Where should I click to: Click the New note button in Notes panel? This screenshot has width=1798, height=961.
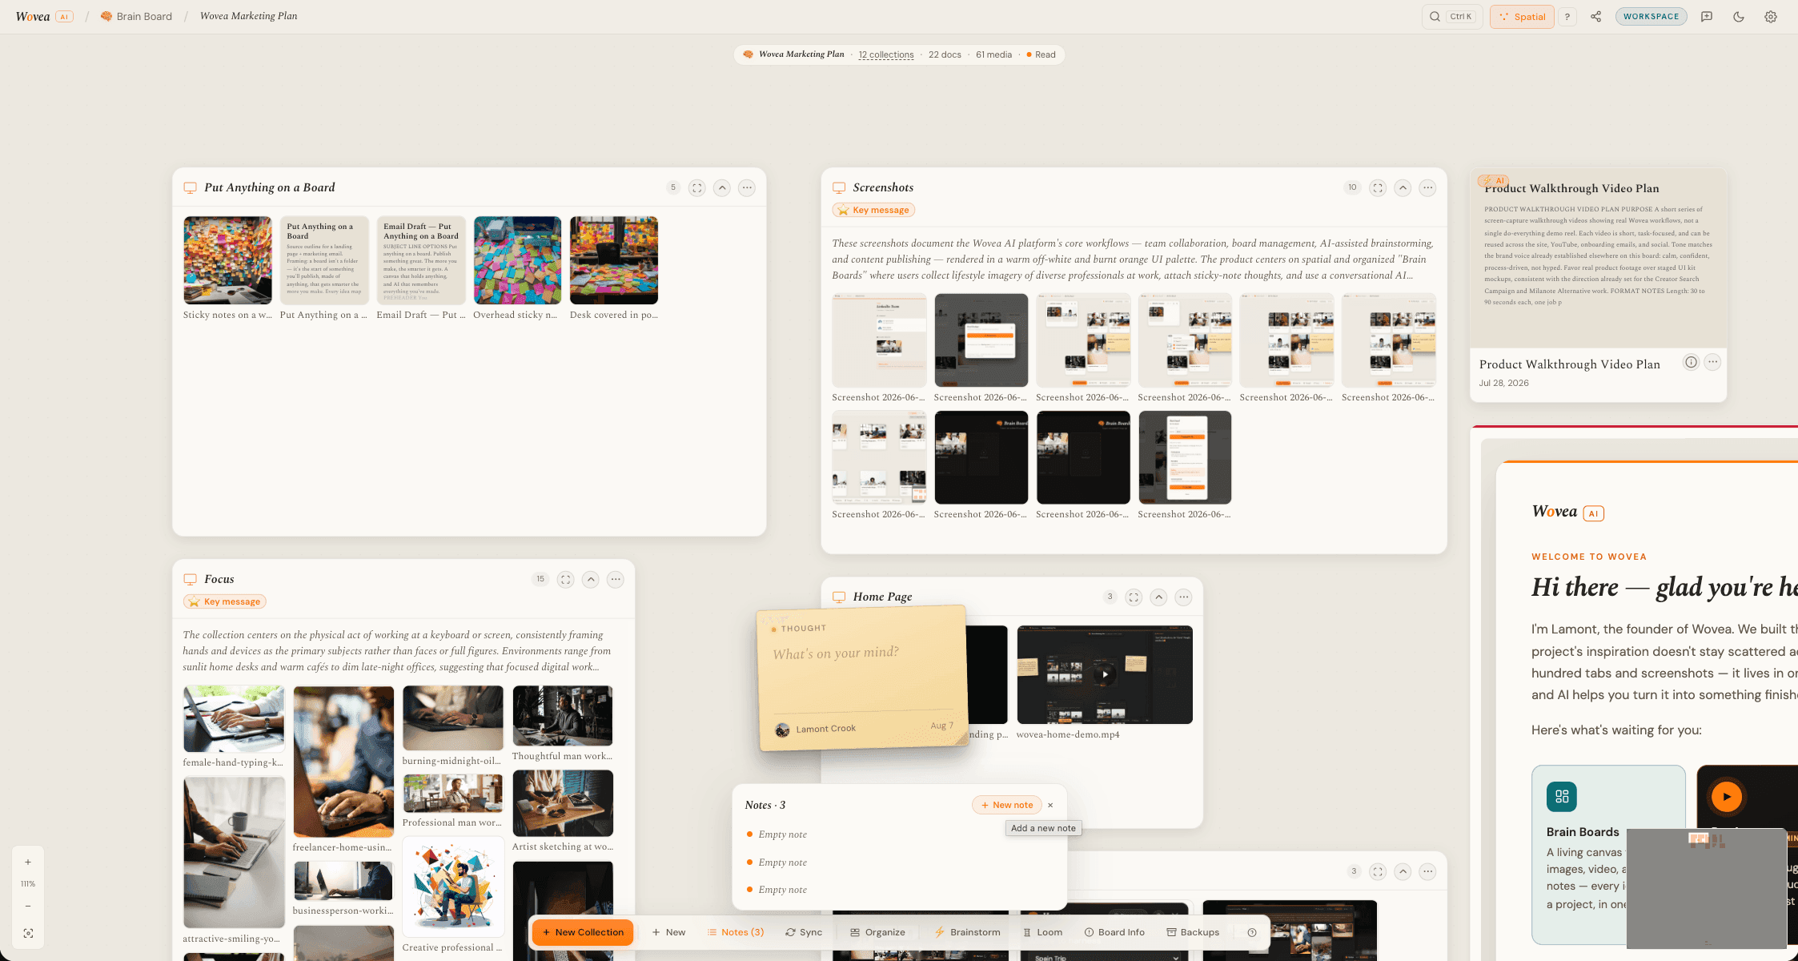(x=1007, y=805)
